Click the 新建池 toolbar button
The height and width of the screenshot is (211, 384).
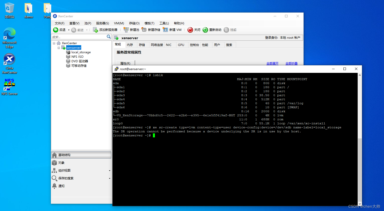131,30
